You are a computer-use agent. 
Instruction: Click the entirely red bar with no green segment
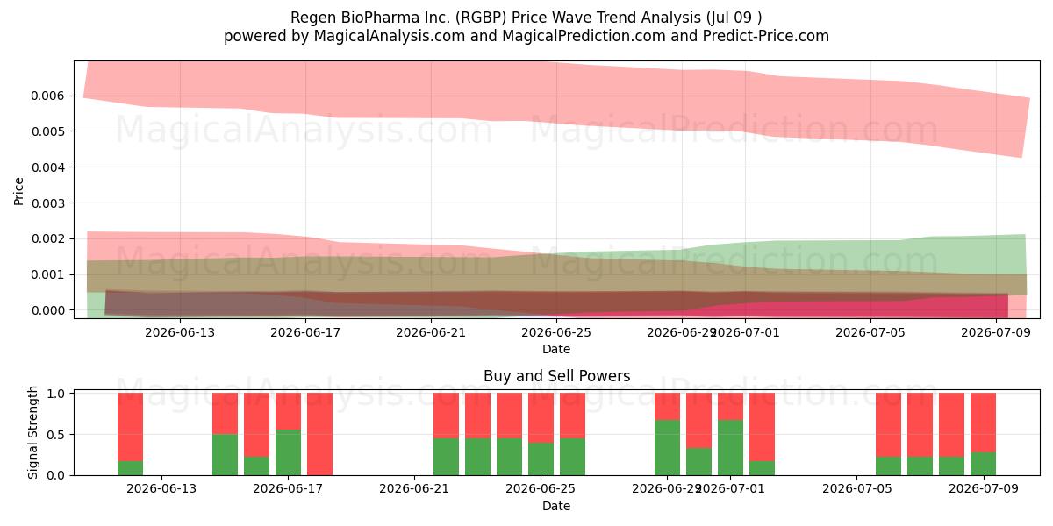319,434
